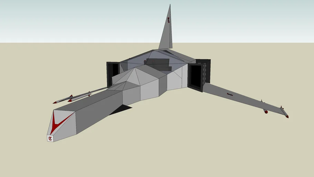The width and height of the screenshot is (314, 177).
Task: Click the right dark air intake opening
Action: (196, 76)
